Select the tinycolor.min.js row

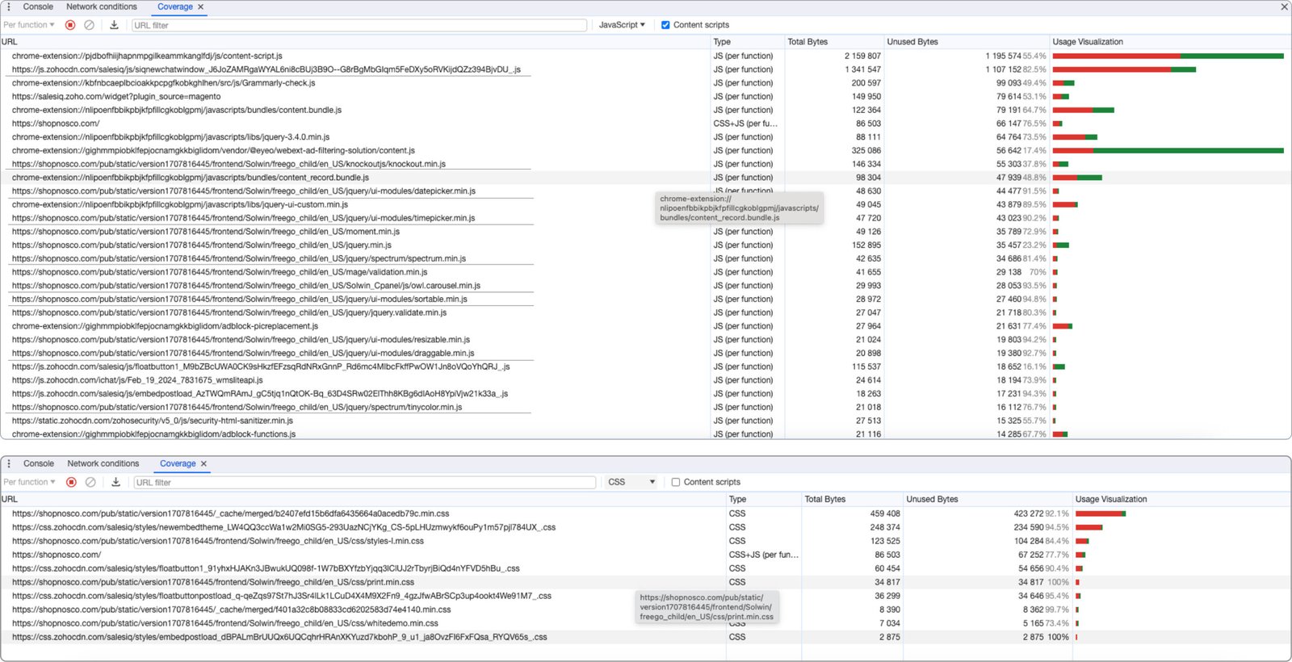click(646, 407)
